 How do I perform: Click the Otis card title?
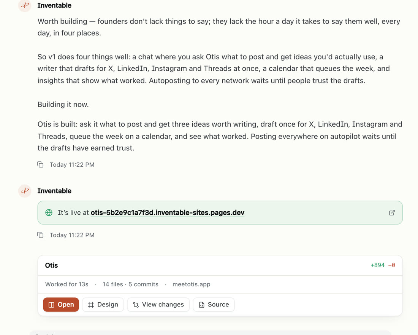[51, 265]
